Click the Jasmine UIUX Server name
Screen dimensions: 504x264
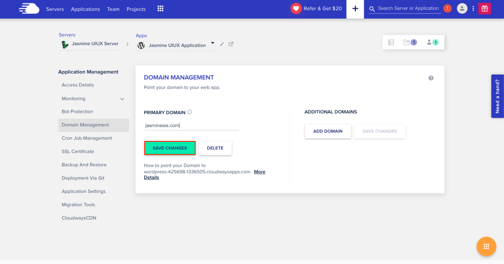tap(95, 44)
